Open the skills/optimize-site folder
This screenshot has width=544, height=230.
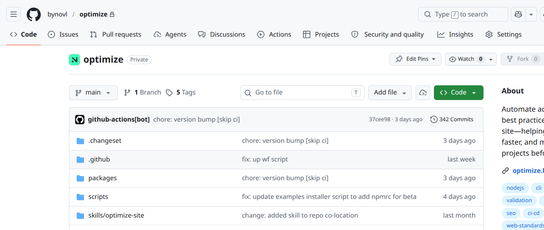click(116, 215)
